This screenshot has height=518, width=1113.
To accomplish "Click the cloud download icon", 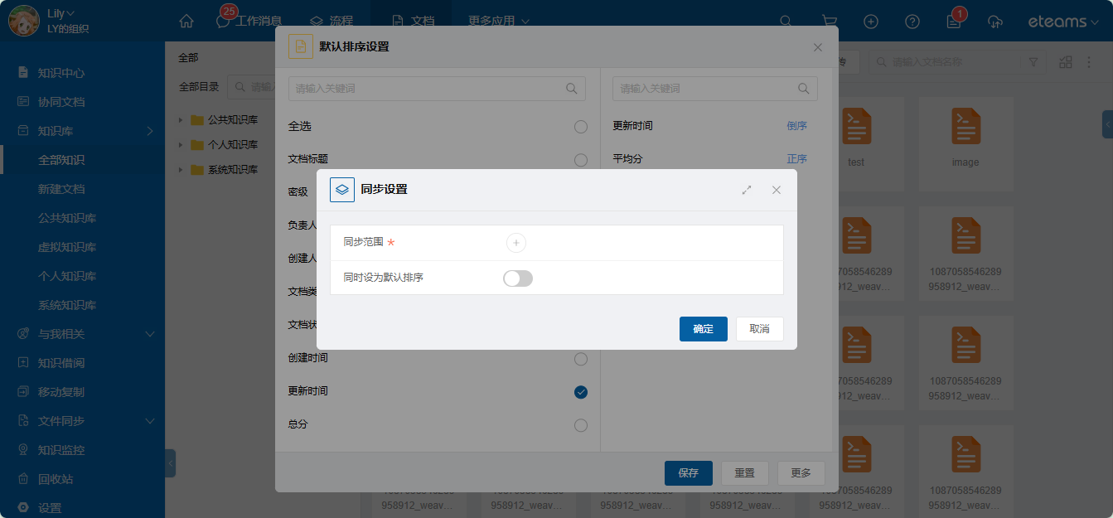I will (x=996, y=21).
